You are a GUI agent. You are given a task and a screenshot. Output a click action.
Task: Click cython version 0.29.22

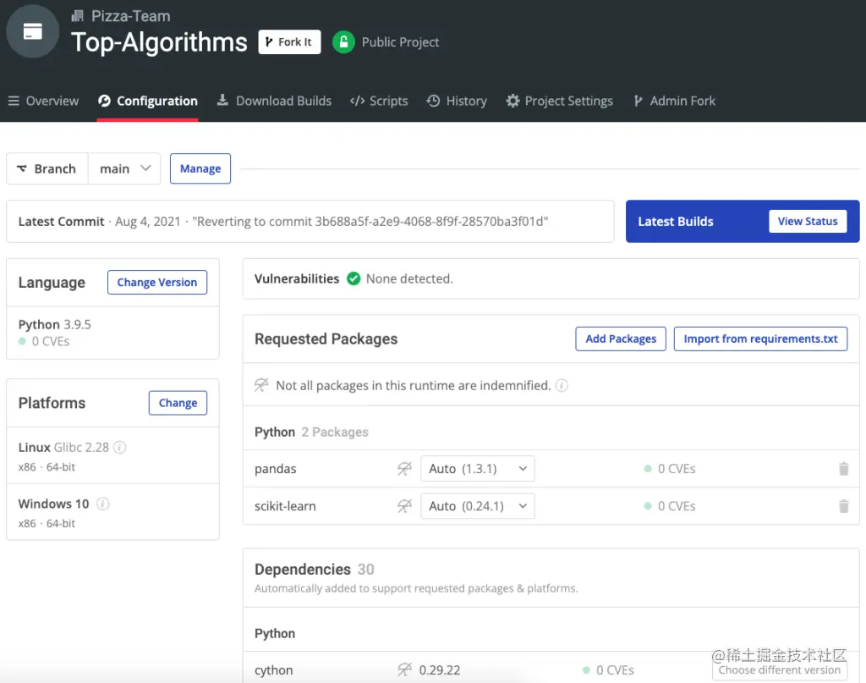coord(440,669)
